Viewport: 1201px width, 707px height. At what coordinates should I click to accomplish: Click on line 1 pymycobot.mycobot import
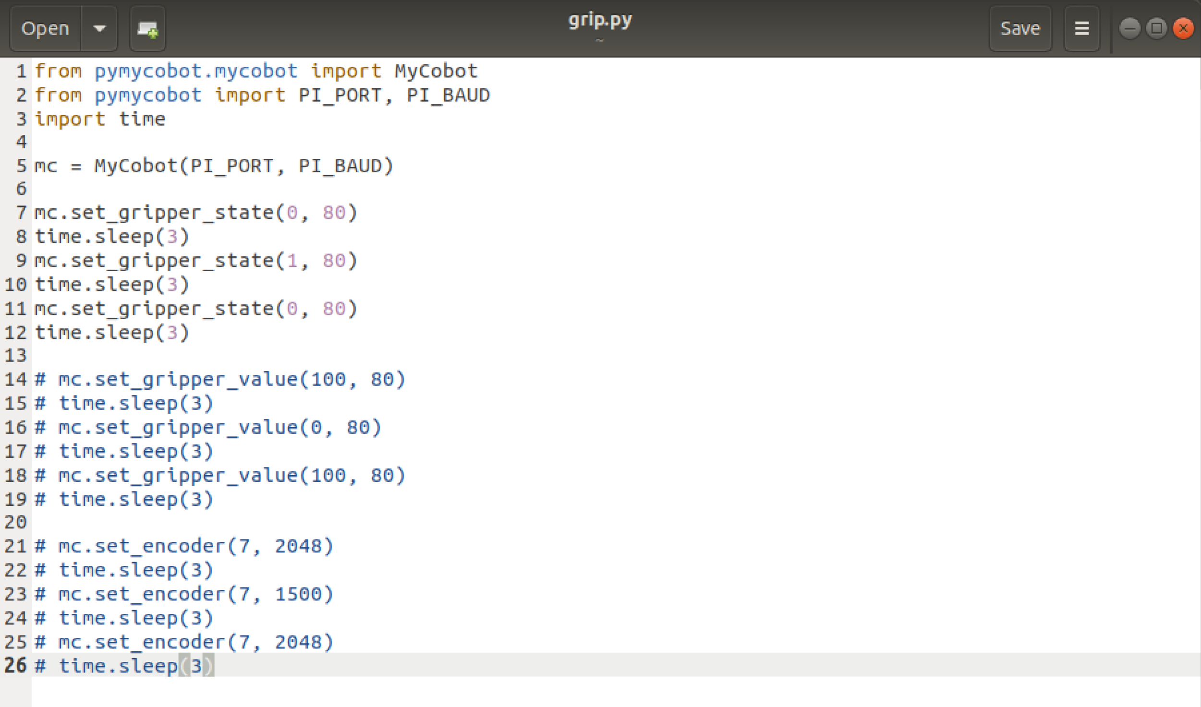256,72
